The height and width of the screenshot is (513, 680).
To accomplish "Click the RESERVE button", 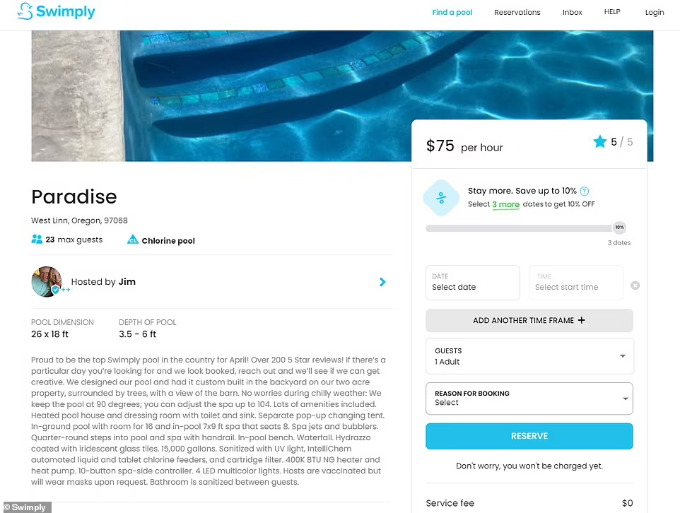I will (529, 436).
